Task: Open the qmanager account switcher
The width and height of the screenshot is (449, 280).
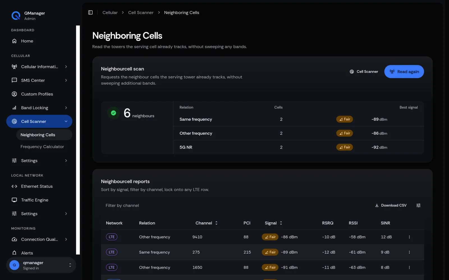Action: point(41,265)
